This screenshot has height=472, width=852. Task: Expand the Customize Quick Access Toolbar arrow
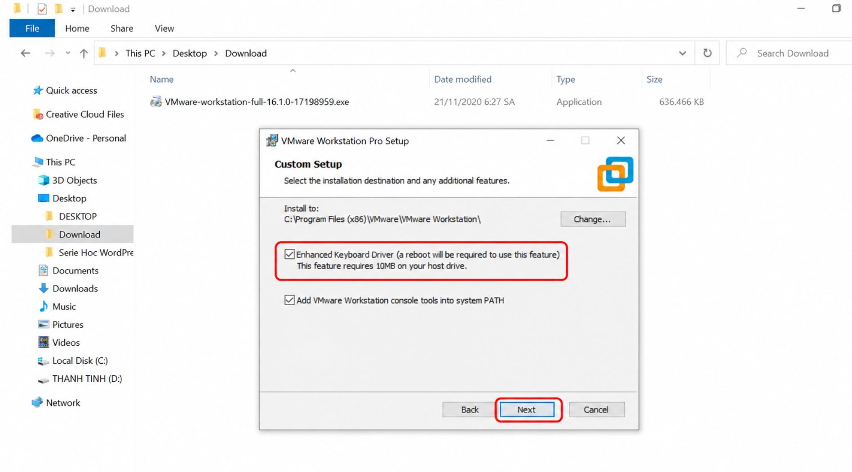coord(73,9)
